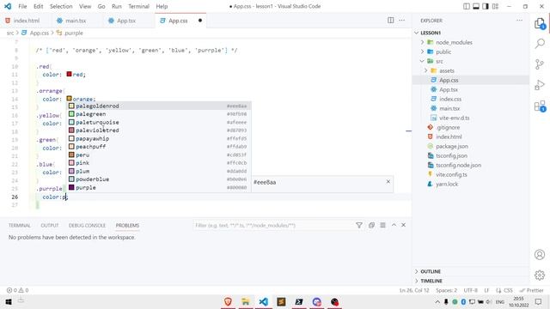Screen dimensions: 550x309
Task: Open the Source Control view
Action: [x=540, y=64]
